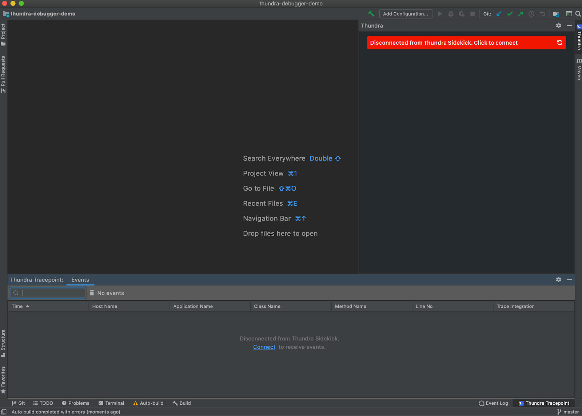Toggle the Thundra right sidebar tab

579,37
